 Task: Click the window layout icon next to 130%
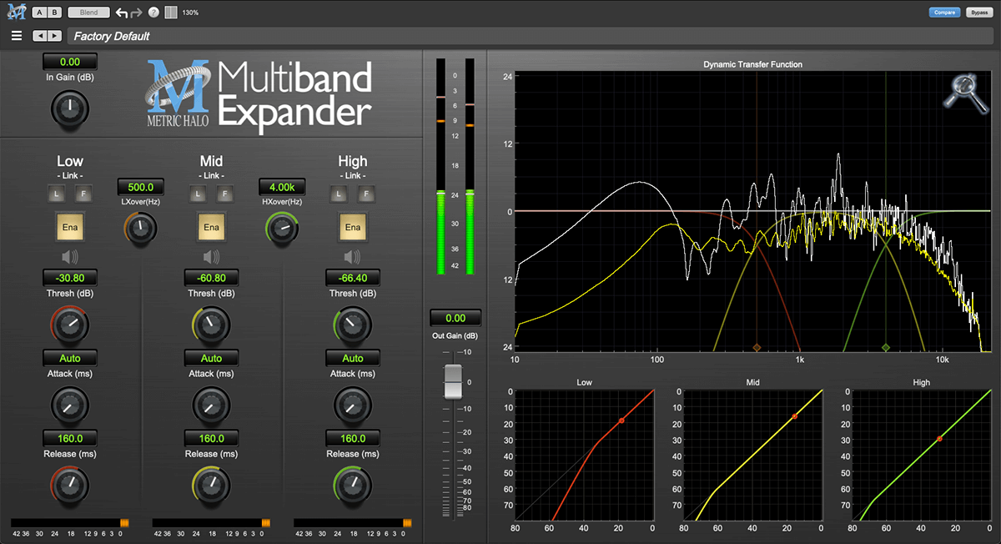172,12
